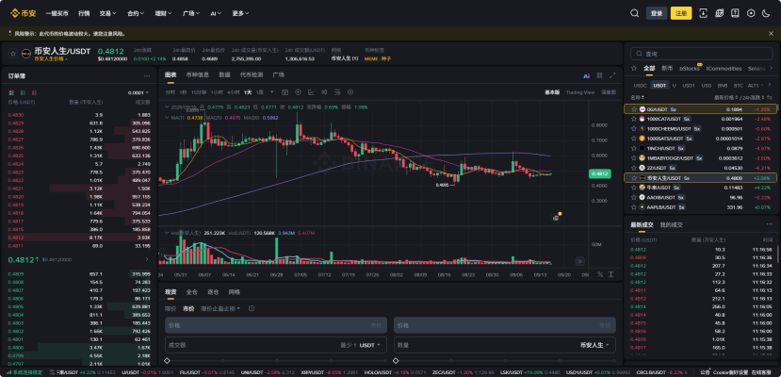This screenshot has width=781, height=377.
Task: Open the 理财 top menu dropdown
Action: pos(163,13)
